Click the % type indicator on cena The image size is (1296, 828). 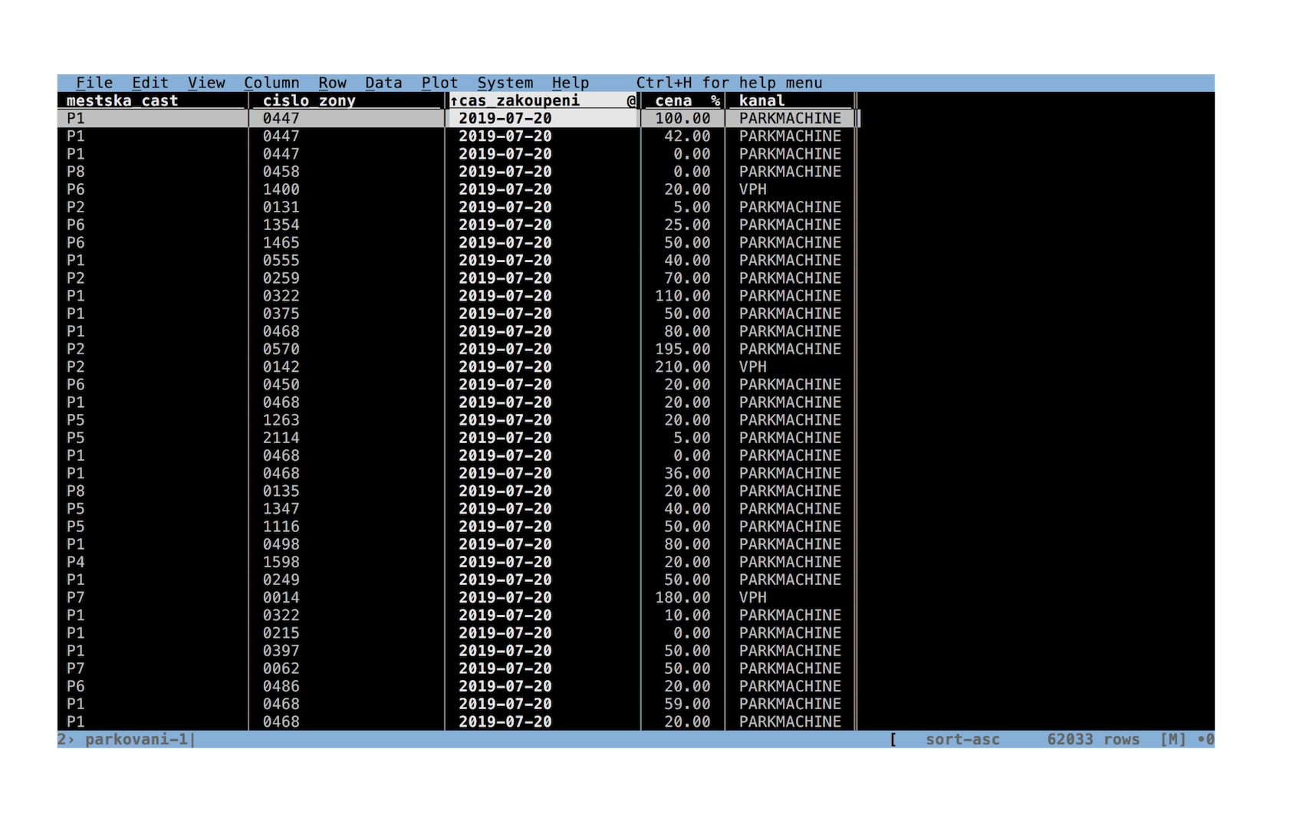click(x=715, y=101)
